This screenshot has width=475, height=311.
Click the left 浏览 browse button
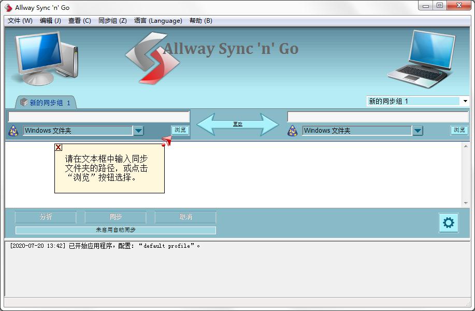(180, 130)
